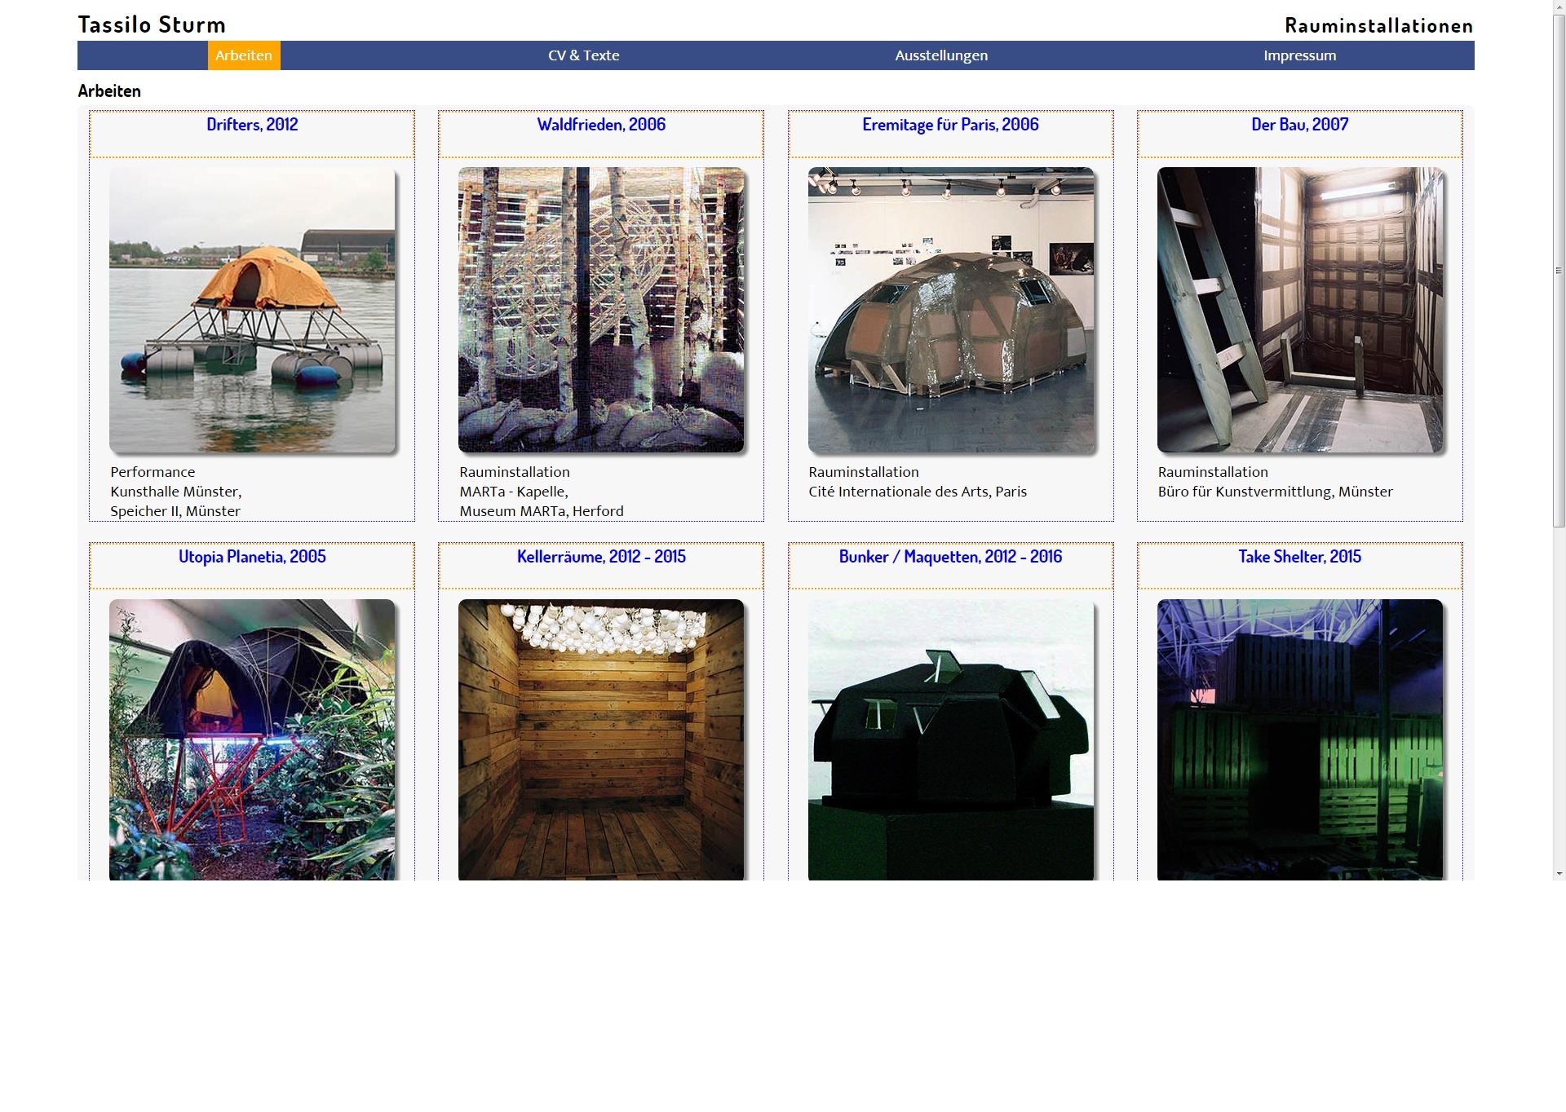This screenshot has width=1566, height=1112.
Task: Click the 'Museum MARTa, Herford' caption
Action: [542, 511]
